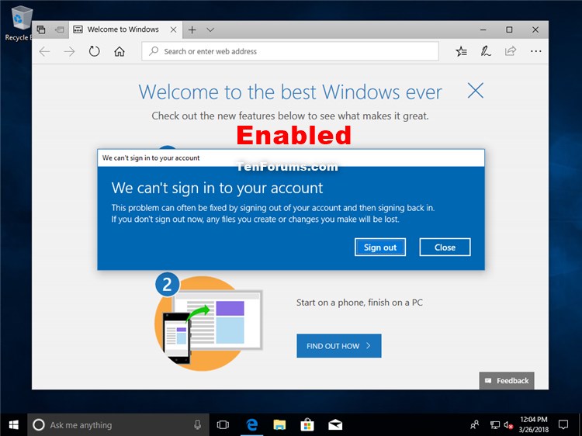
Task: Open the Action Center notifications icon
Action: point(563,425)
